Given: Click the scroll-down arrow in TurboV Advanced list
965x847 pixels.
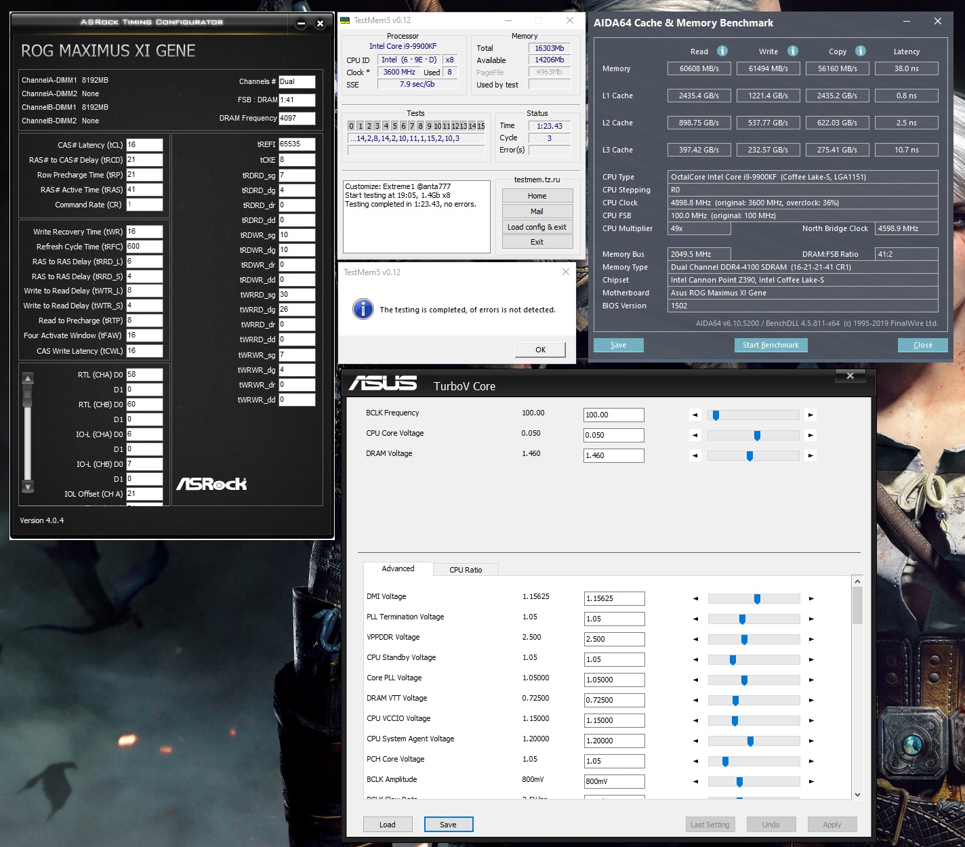Looking at the screenshot, I should click(x=857, y=794).
